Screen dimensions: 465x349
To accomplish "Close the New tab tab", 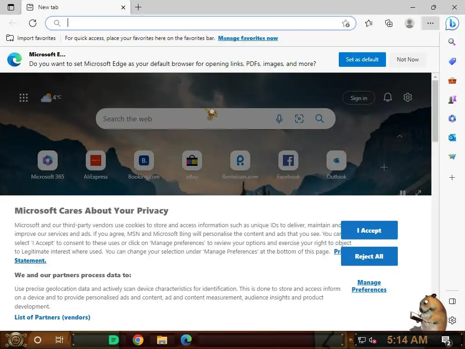I will click(x=124, y=7).
